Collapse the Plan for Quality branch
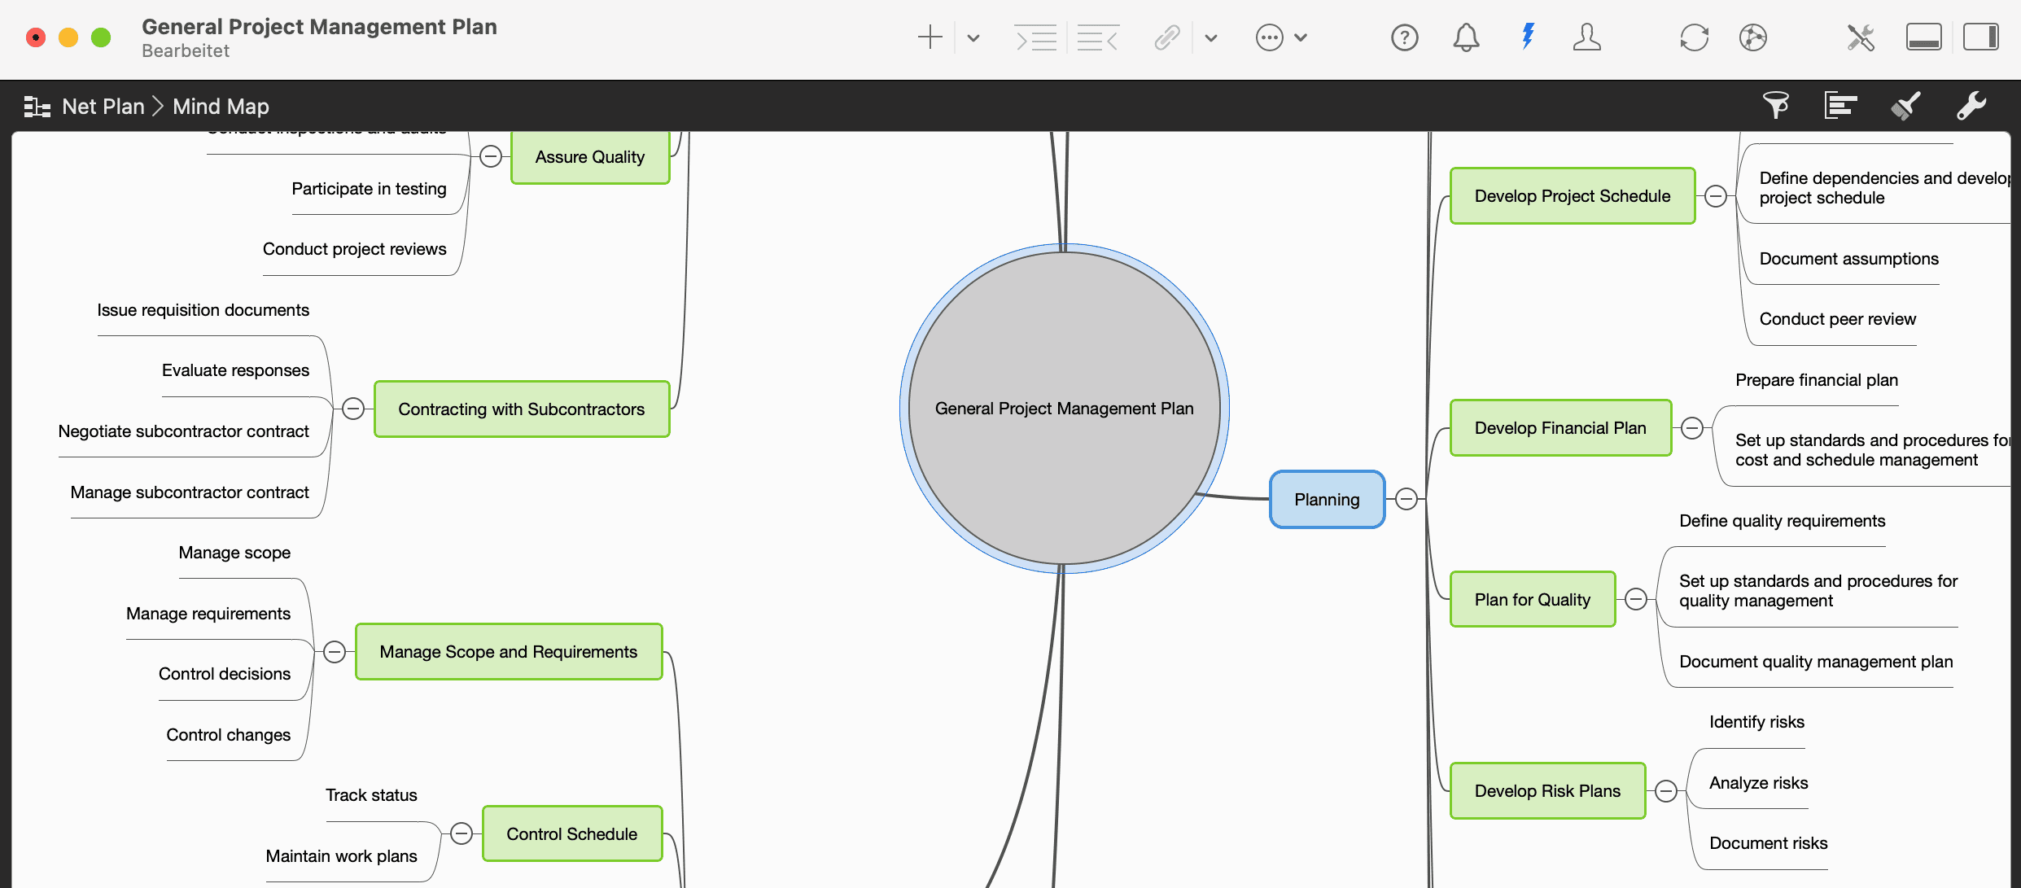Viewport: 2021px width, 888px height. (x=1637, y=598)
